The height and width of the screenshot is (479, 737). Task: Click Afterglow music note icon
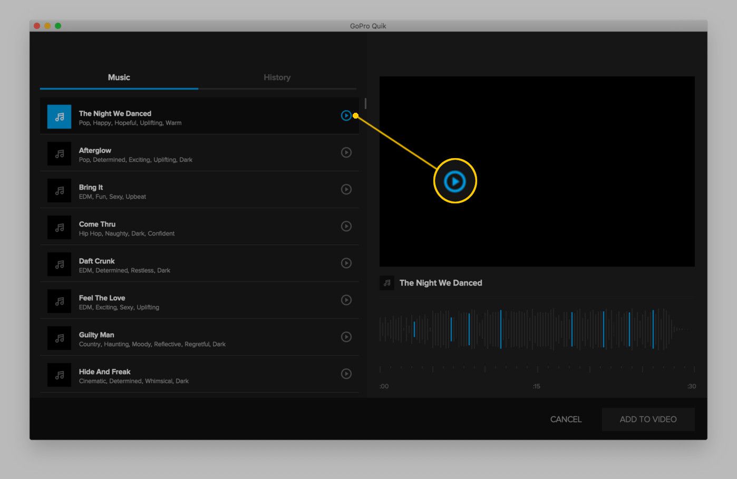coord(59,153)
